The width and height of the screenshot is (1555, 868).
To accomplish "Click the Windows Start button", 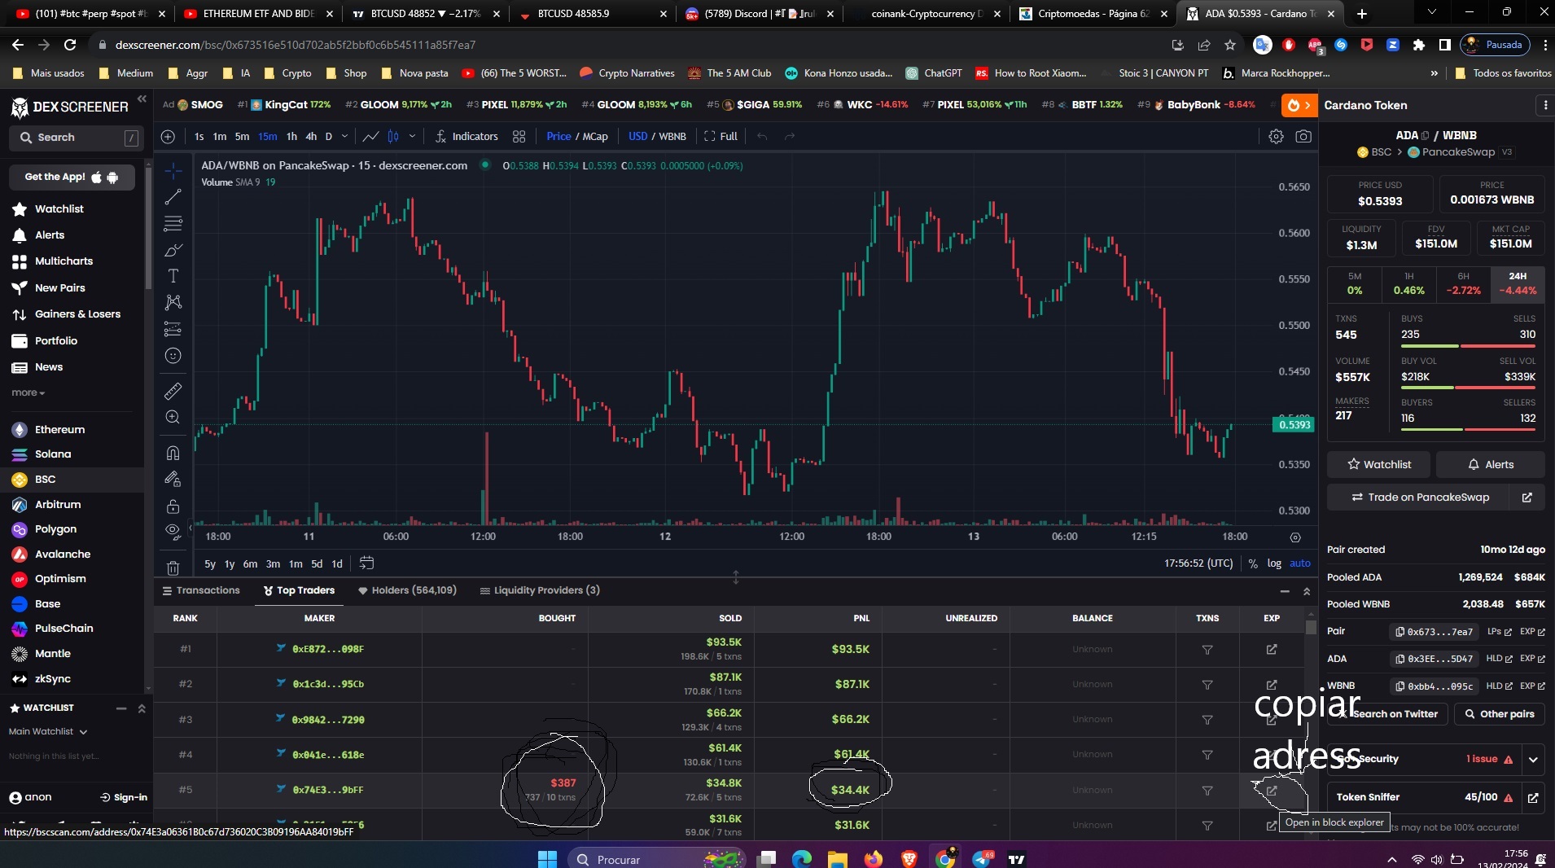I will pos(547,858).
